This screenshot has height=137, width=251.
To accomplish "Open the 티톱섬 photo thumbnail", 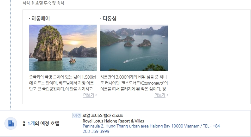I will (x=134, y=48).
